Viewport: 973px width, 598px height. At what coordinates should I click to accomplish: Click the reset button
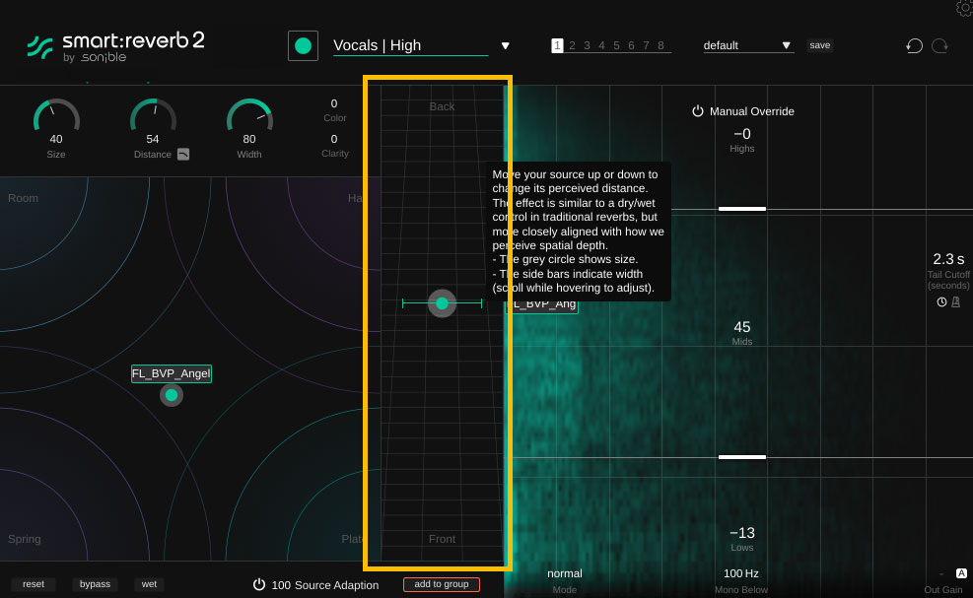pos(34,584)
